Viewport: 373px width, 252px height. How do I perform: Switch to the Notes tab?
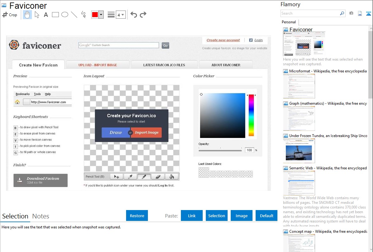pos(41,216)
